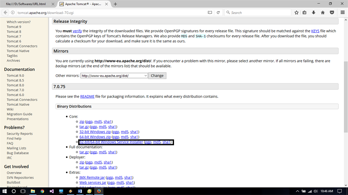
Task: Open the README link
Action: (x=87, y=97)
